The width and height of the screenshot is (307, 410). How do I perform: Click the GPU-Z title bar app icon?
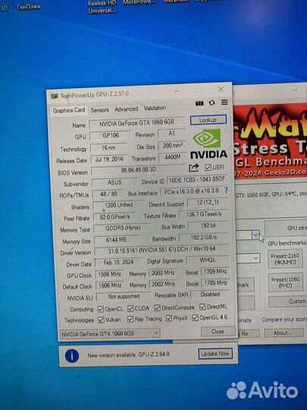click(54, 96)
